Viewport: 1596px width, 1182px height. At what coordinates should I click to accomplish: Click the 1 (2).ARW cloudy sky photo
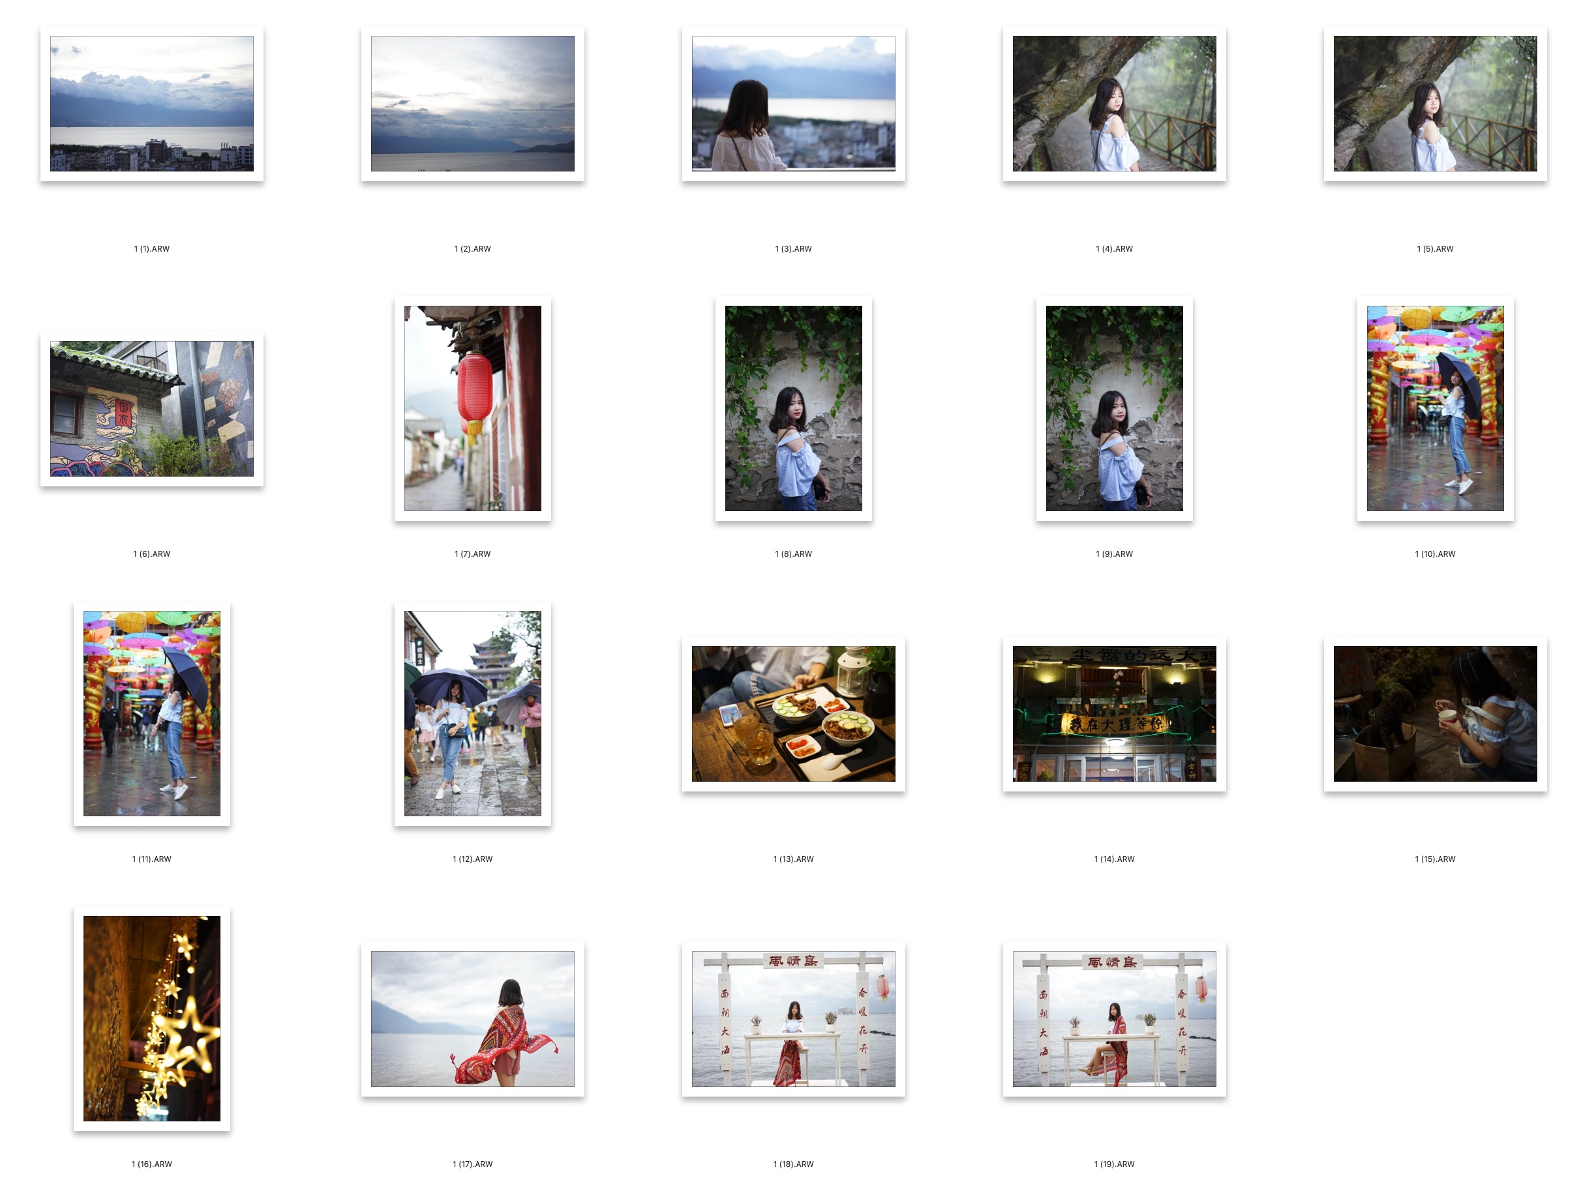coord(472,104)
